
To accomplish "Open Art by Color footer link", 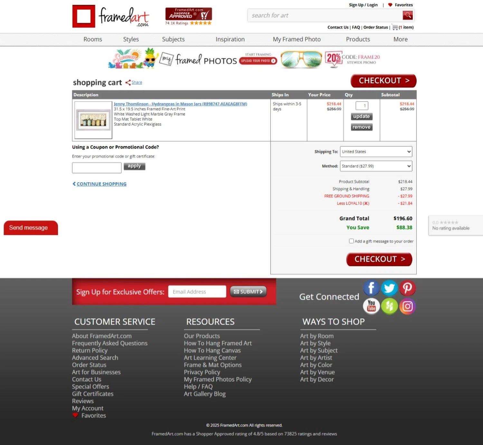I will point(316,365).
